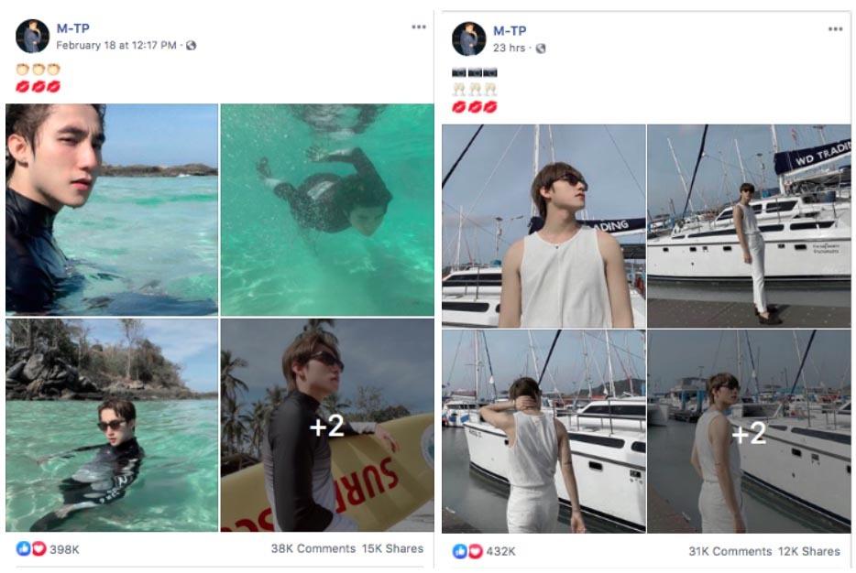The width and height of the screenshot is (856, 573).
Task: Click the reaction icons beside 432K
Action: 467,551
